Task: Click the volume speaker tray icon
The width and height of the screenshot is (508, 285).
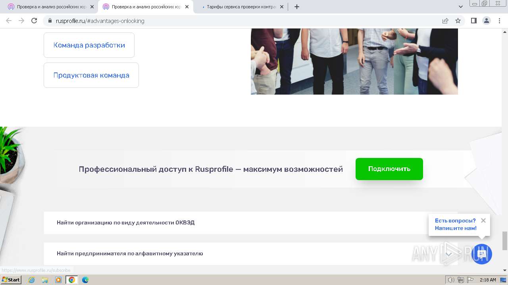Action: coord(451,280)
